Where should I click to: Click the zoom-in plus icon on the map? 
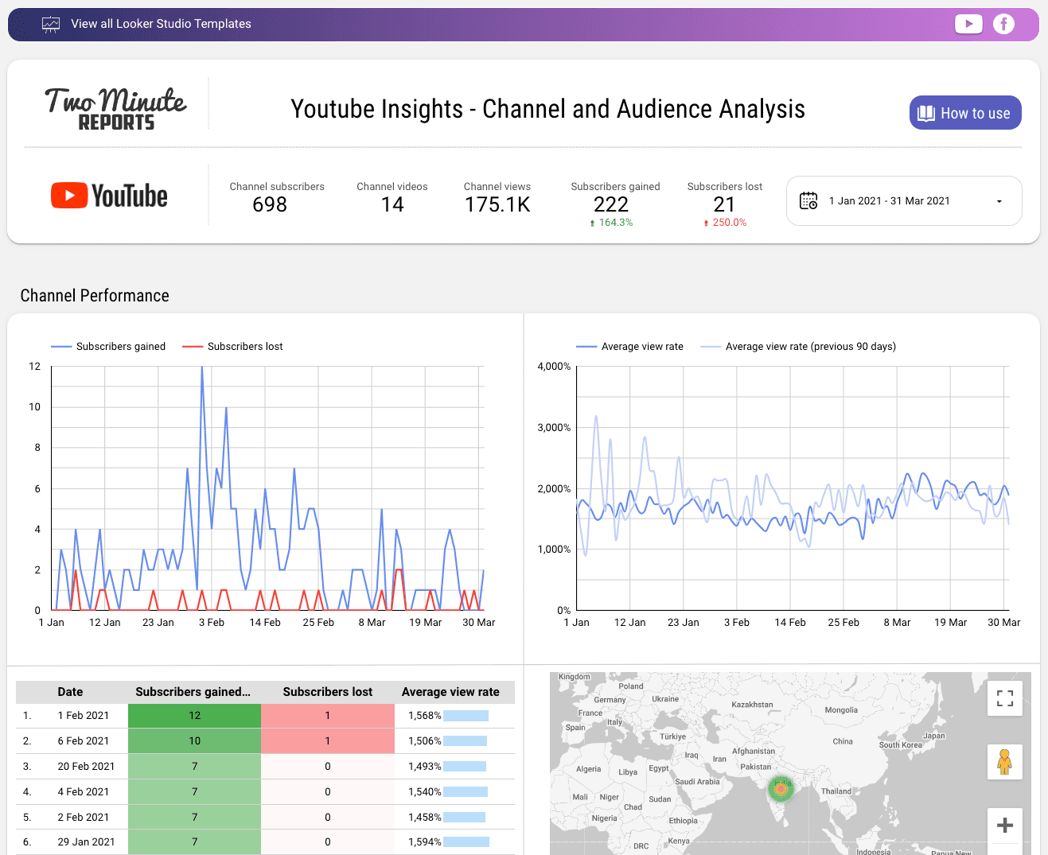coord(1005,826)
